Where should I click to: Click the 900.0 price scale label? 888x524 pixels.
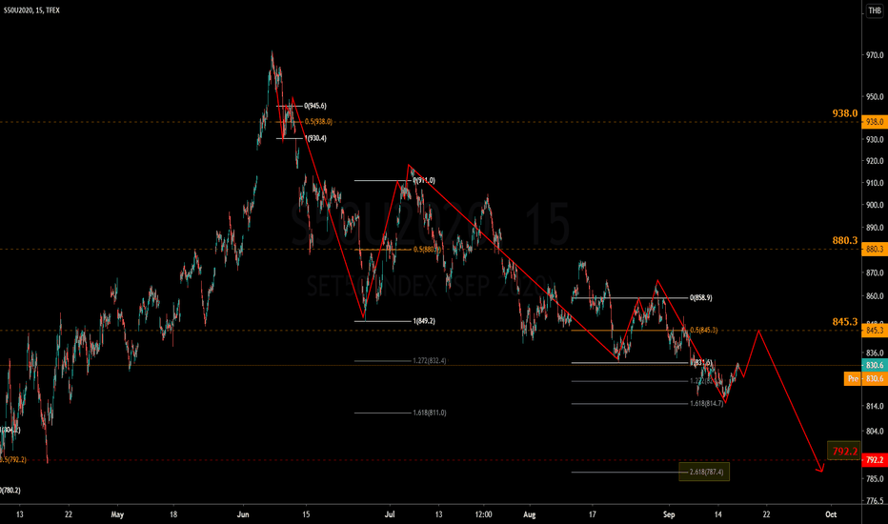click(x=875, y=205)
